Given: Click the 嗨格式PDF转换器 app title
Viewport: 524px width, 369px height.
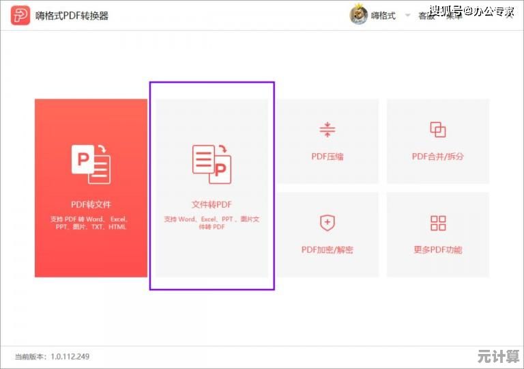Looking at the screenshot, I should pos(72,15).
